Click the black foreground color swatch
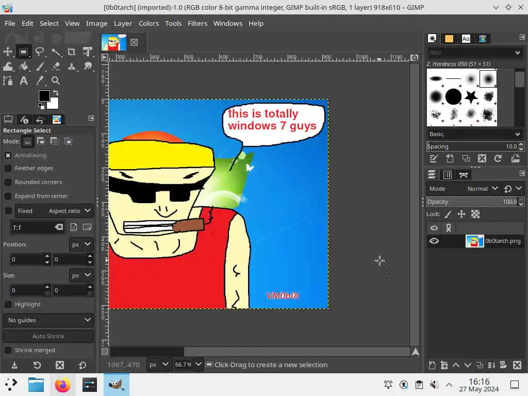 tap(44, 96)
